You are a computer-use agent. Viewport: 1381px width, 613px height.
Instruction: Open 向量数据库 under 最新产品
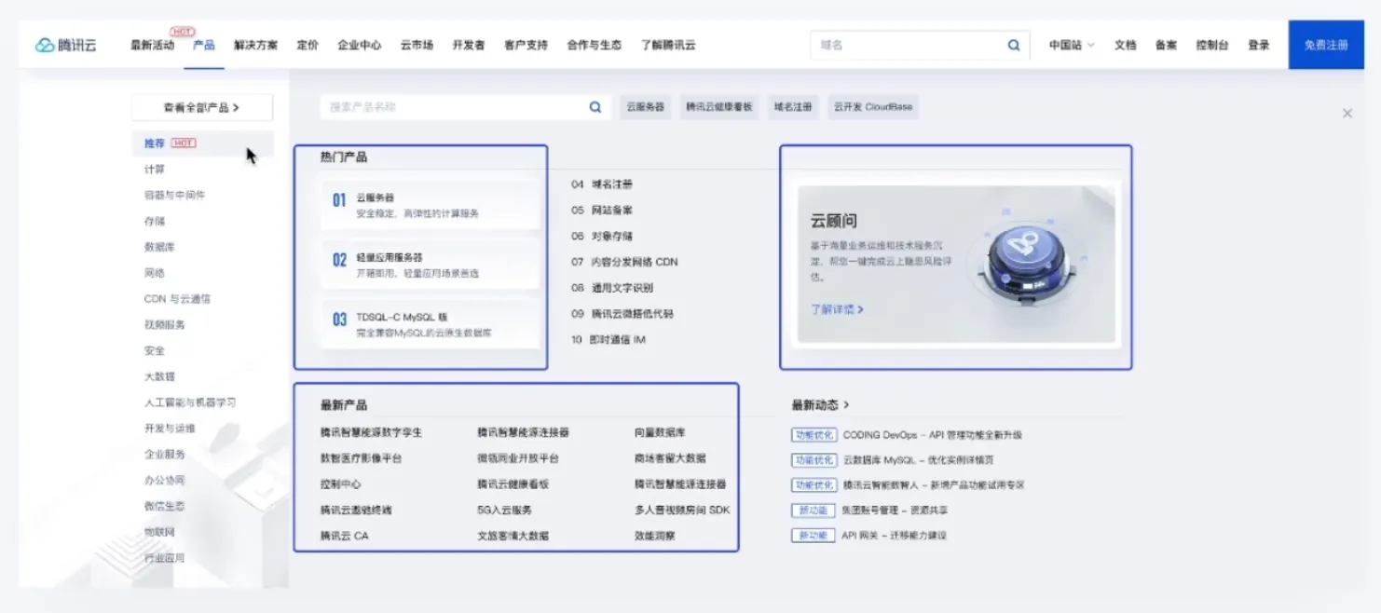(x=660, y=433)
